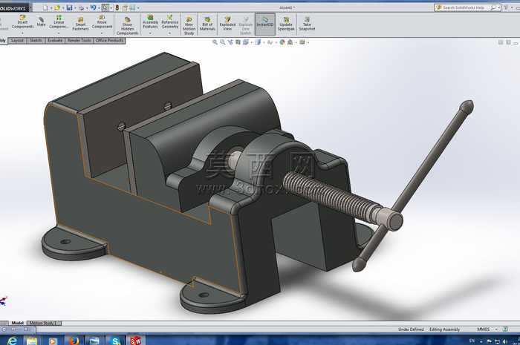
Task: Open Firefox from the taskbar
Action: pyautogui.click(x=74, y=341)
